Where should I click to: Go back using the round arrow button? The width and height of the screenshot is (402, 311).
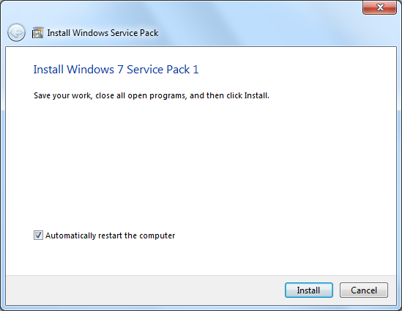coord(16,32)
